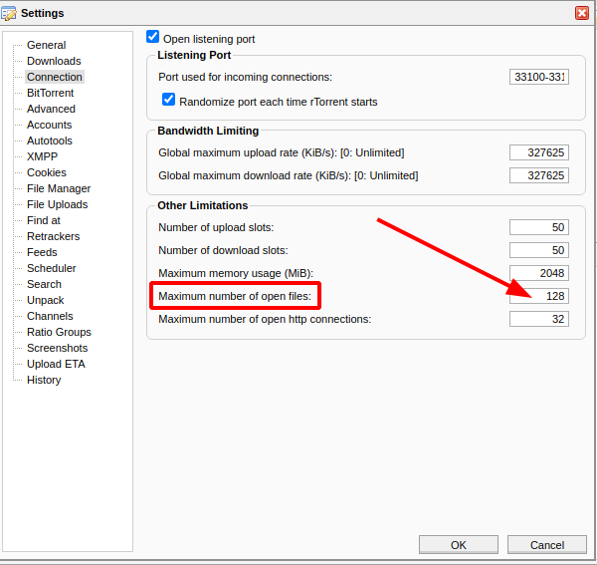
Task: Toggle Randomize port each time rTorrent starts
Action: click(x=169, y=100)
